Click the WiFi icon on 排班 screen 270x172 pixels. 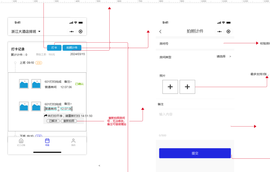pyautogui.click(x=76, y=23)
